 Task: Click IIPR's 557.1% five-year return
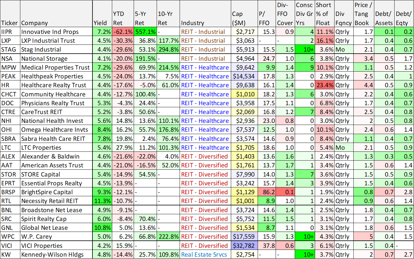pyautogui.click(x=145, y=32)
